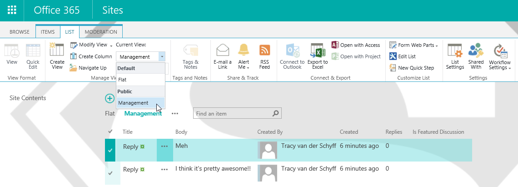Screen dimensions: 518x187
Task: Open the Office 365 app launcher grid
Action: pyautogui.click(x=12, y=10)
